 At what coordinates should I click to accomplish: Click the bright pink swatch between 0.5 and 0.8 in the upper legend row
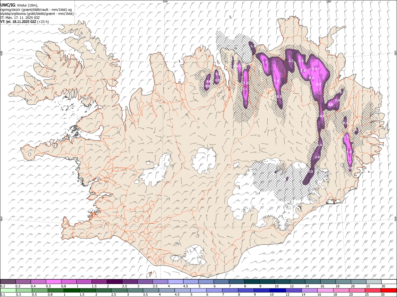click(x=54, y=282)
